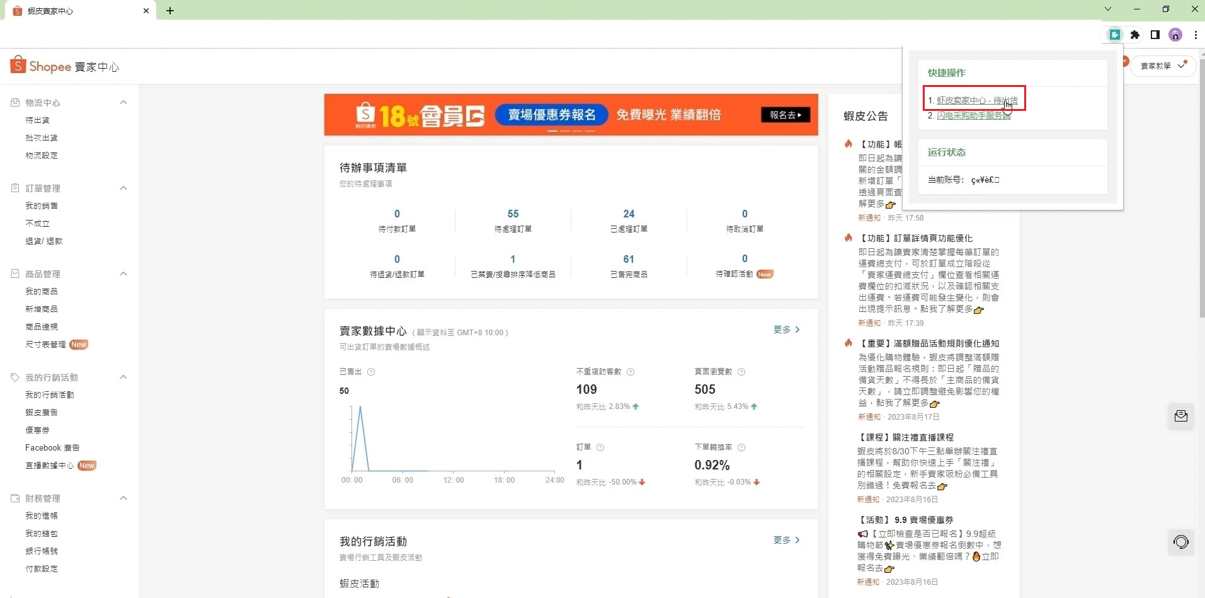Collapse the 我的行銷活動 section
Screen dimensions: 1205x598
(x=123, y=377)
